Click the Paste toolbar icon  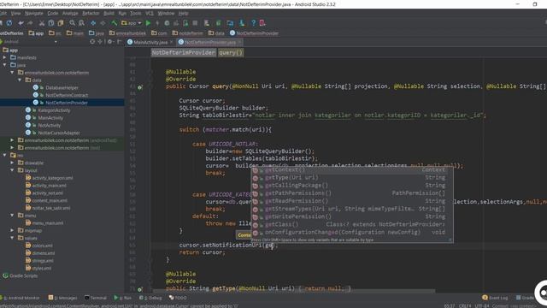(61, 23)
